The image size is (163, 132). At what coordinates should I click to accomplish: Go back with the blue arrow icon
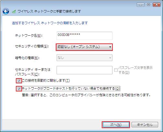(x=6, y=11)
